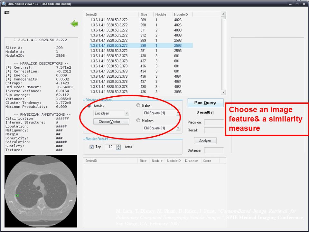The height and width of the screenshot is (232, 309).
Task: Select row slice 312 NoduleID 4009
Action: coord(141,35)
